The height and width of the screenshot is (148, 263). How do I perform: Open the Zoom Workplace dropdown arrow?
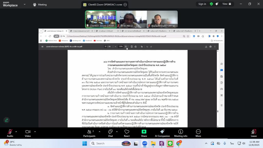[24, 5]
